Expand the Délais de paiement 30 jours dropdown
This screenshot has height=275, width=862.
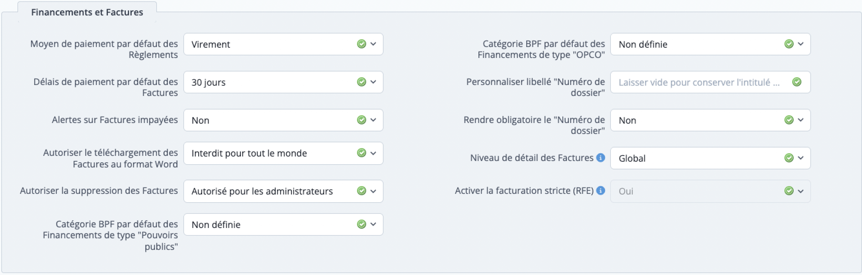283,82
